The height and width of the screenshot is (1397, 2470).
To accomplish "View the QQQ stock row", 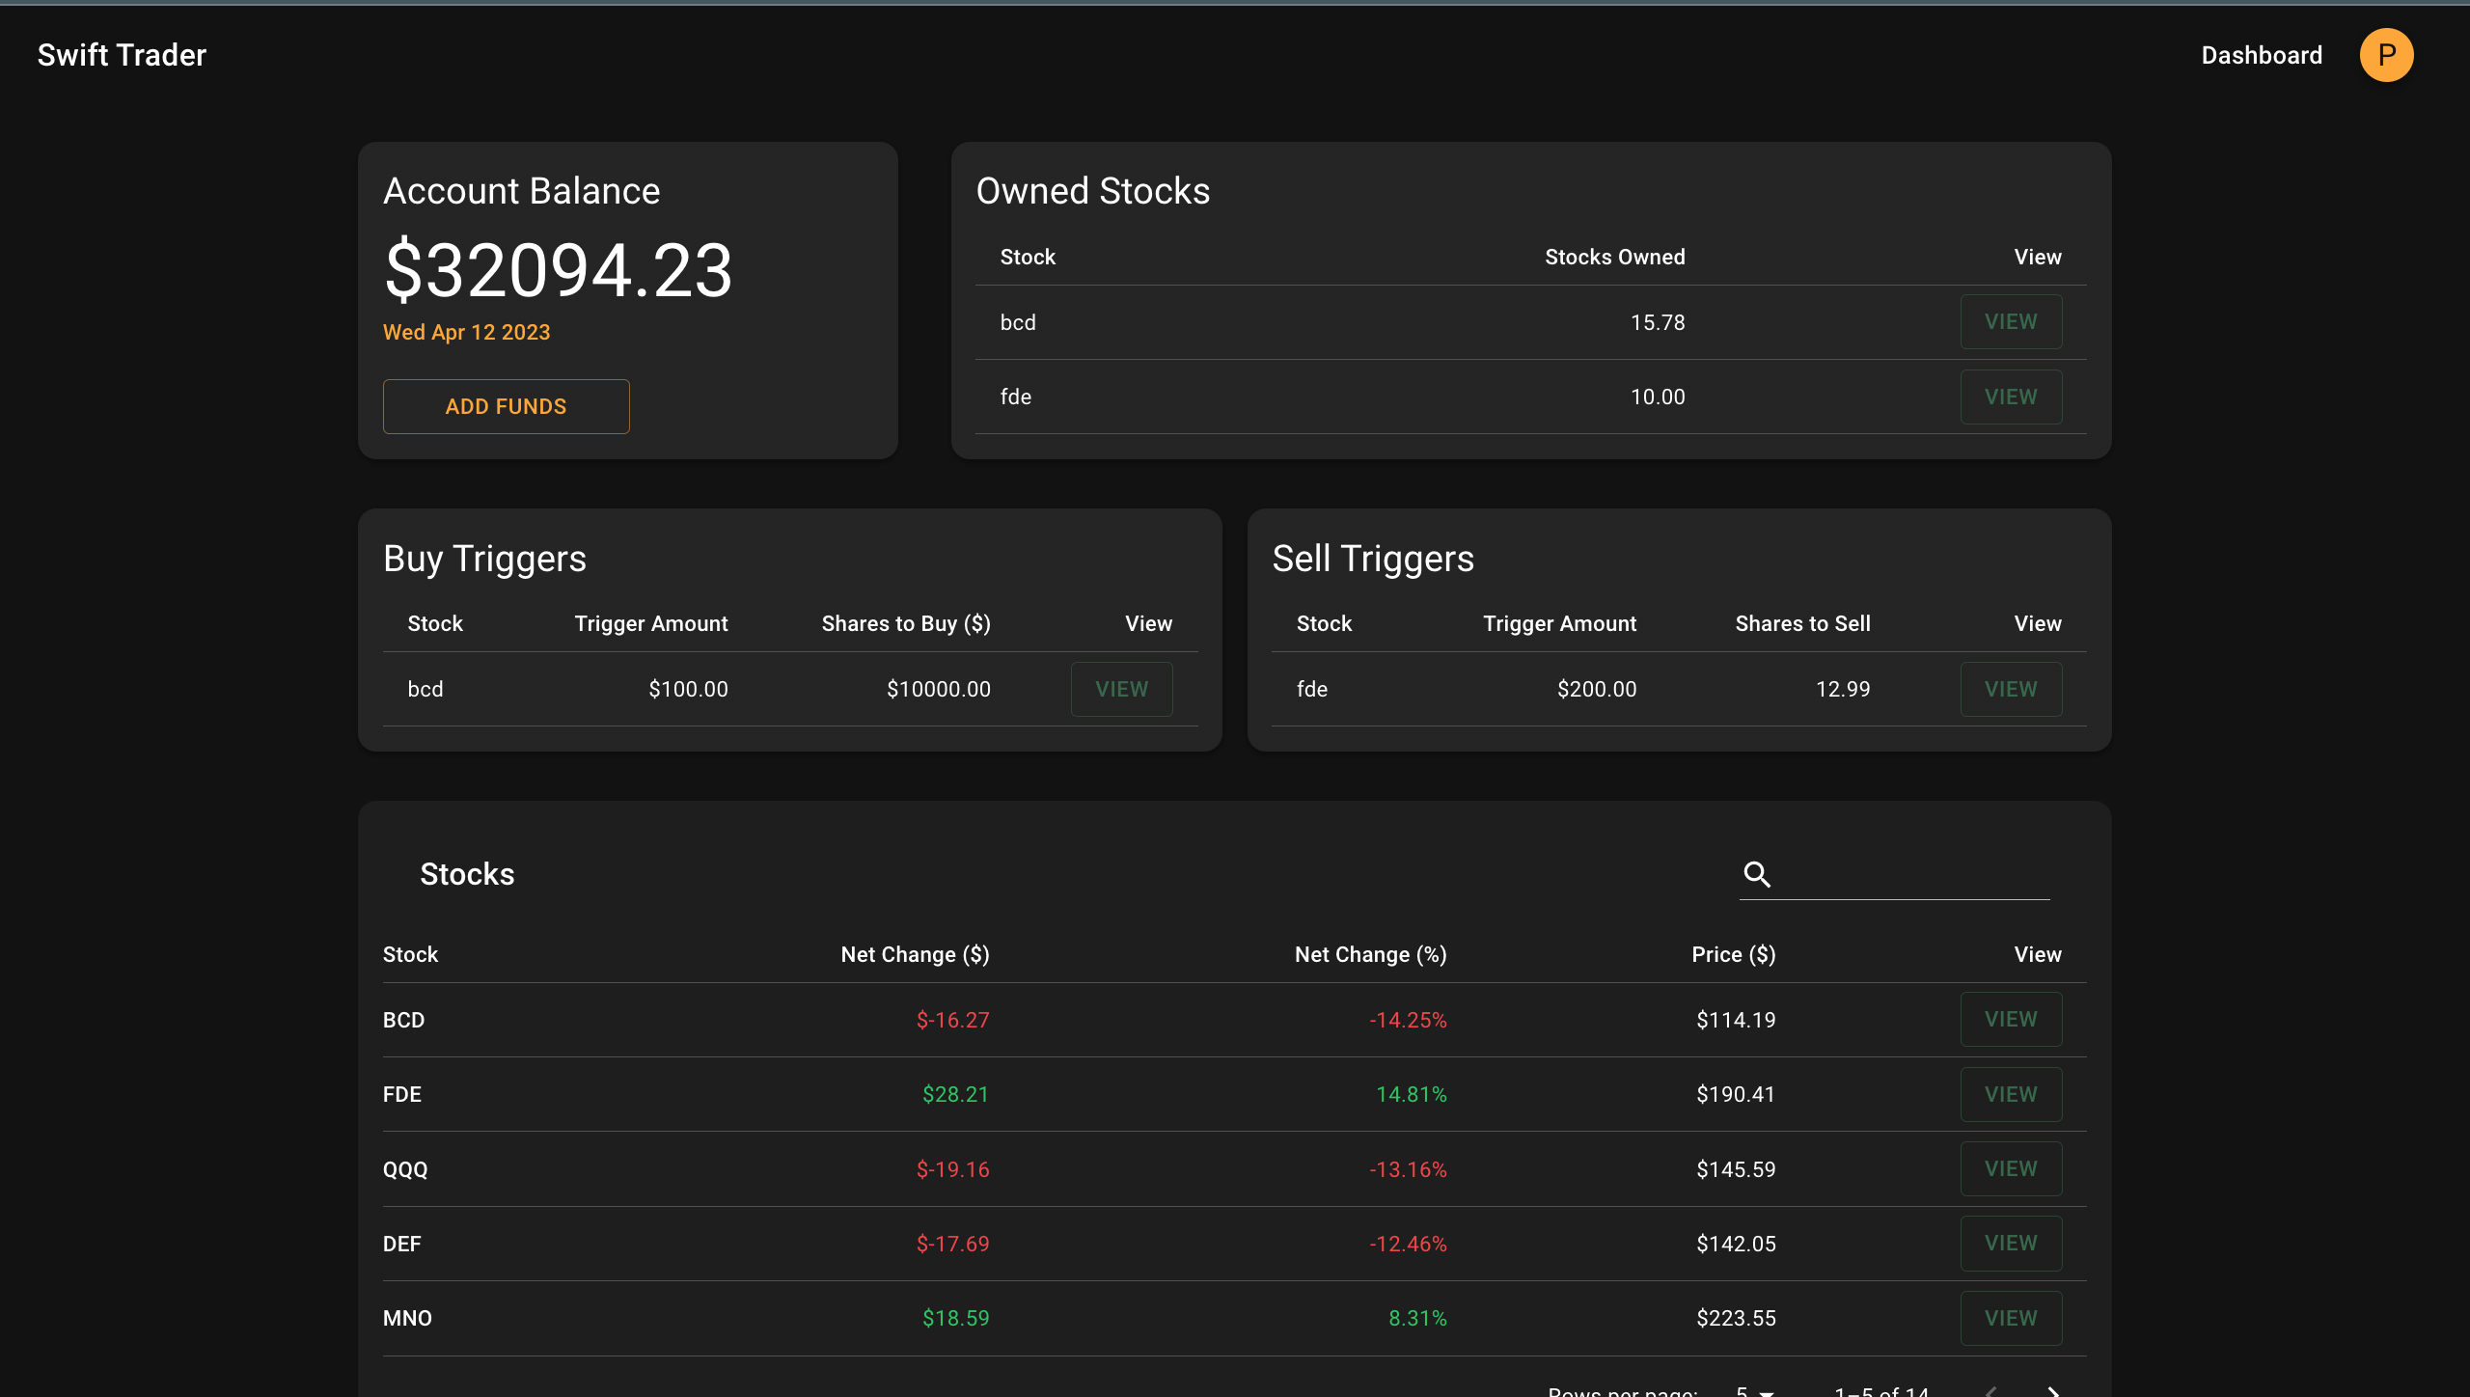I will 2011,1168.
